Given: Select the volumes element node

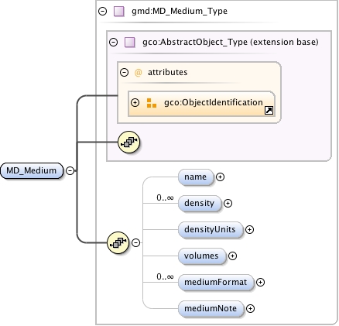Looking at the screenshot, I should 202,256.
